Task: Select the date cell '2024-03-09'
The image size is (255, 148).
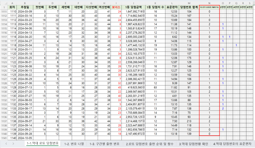Action: coord(25,12)
